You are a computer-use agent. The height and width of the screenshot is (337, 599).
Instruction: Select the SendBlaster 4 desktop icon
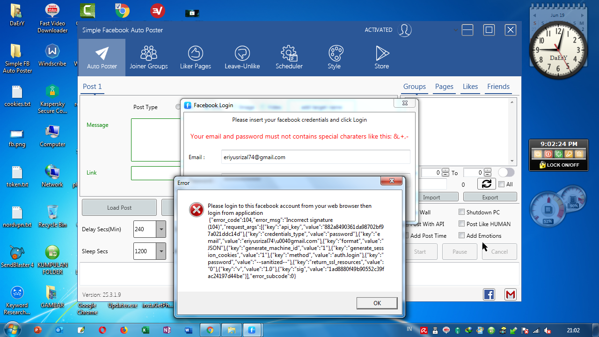pos(17,256)
